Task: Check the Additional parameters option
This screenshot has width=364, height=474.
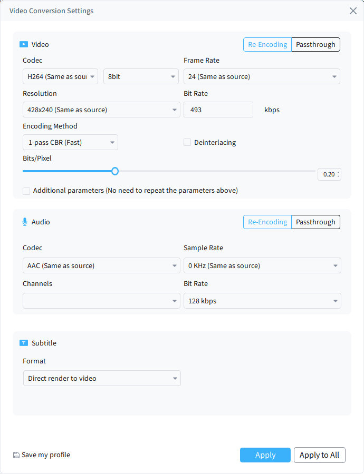Action: [26, 191]
